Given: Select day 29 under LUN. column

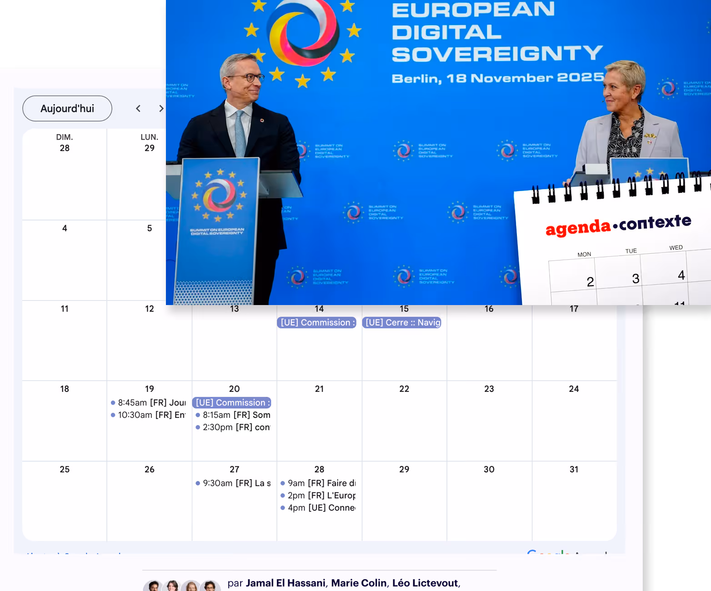Looking at the screenshot, I should tap(150, 148).
